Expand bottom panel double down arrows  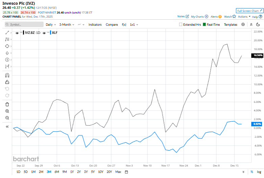click(243, 172)
